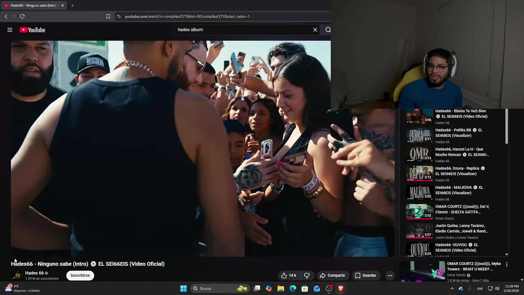This screenshot has width=524, height=295.
Task: Open Microsoft Store from the taskbar
Action: (305, 288)
